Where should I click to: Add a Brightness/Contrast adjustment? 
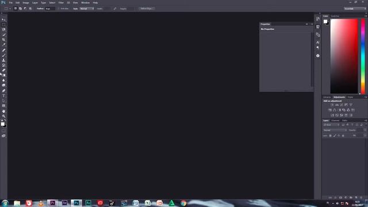coord(332,105)
